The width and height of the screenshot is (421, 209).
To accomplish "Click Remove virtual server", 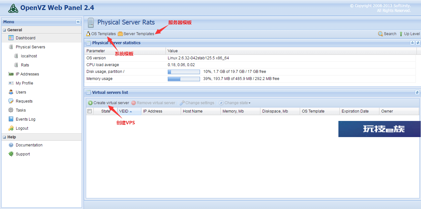I will tap(156, 103).
